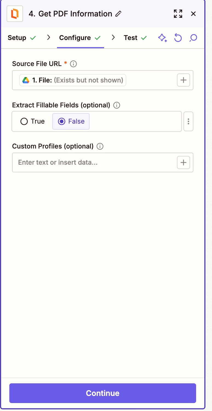Switch to the Setup tab
Image resolution: width=212 pixels, height=411 pixels.
(x=22, y=38)
